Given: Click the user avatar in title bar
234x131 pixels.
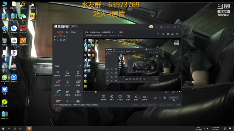Looking at the screenshot, I should coord(151,26).
